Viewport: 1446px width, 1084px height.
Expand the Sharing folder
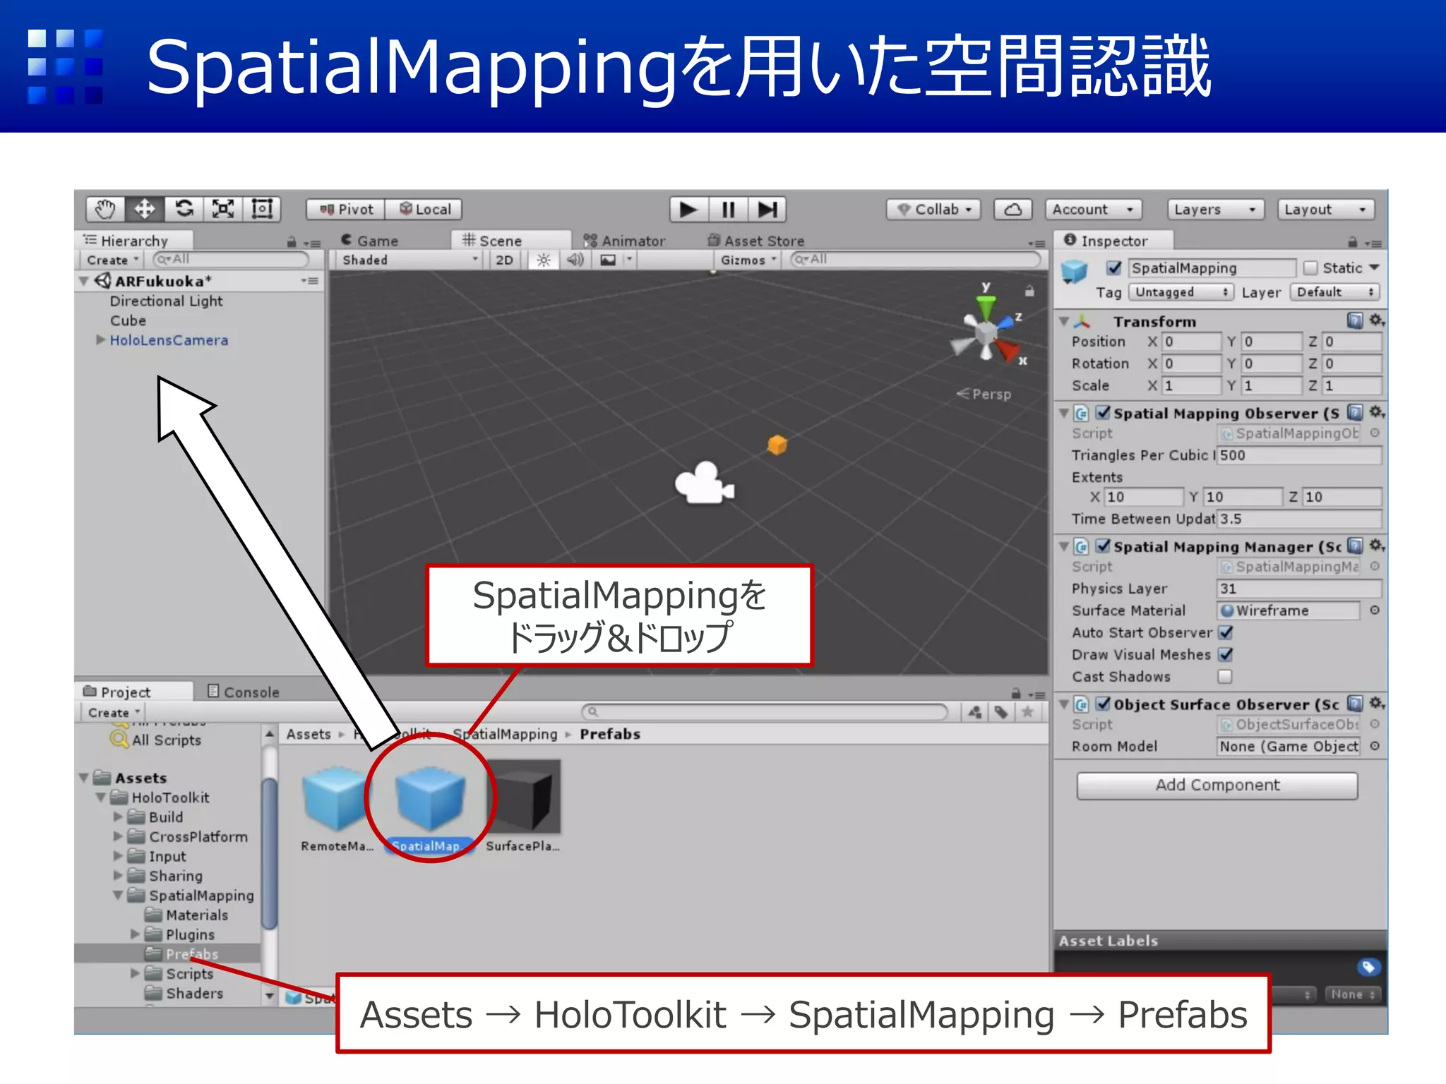tap(118, 876)
